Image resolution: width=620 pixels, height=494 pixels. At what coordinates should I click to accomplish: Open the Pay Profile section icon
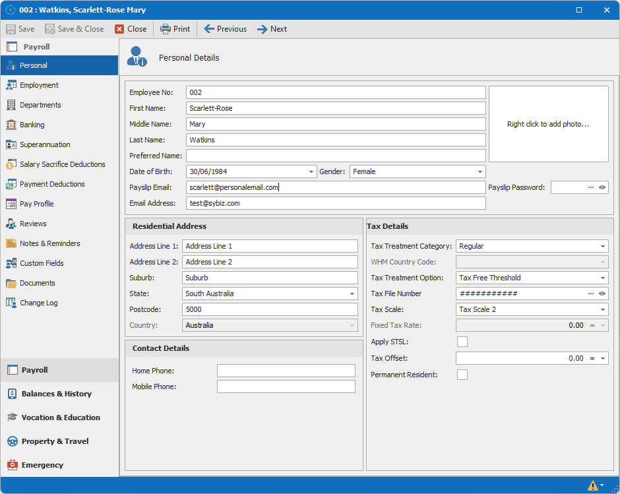[11, 204]
